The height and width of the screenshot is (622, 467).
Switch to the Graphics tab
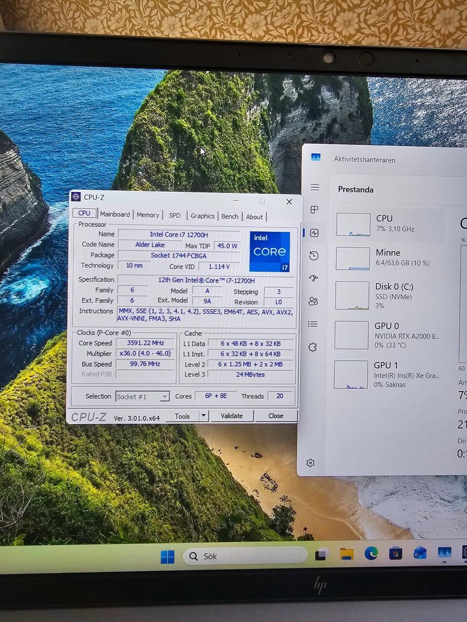(x=202, y=216)
